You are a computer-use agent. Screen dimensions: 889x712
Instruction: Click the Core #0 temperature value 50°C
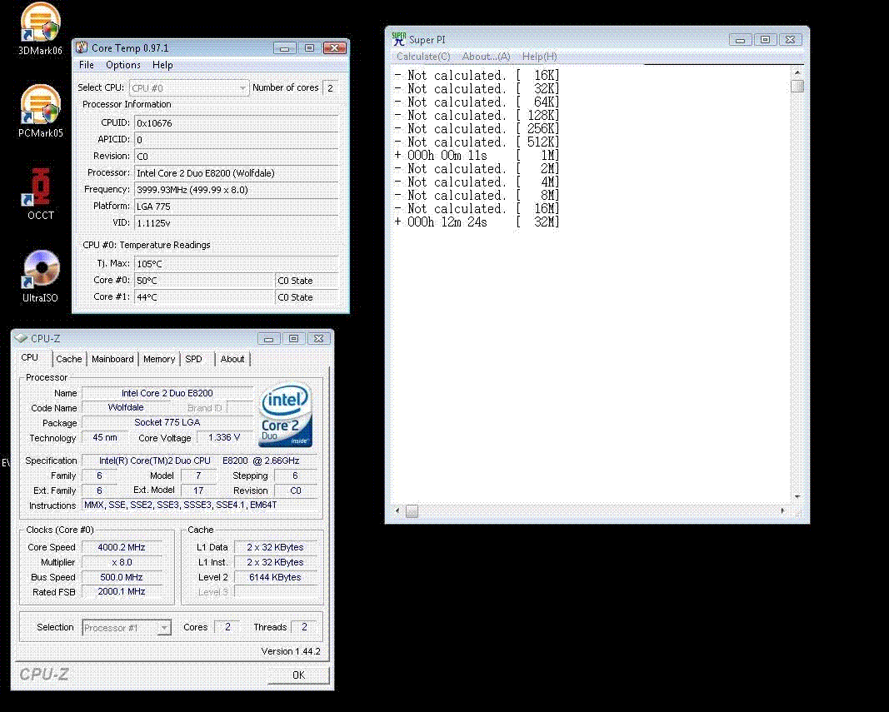tap(203, 281)
